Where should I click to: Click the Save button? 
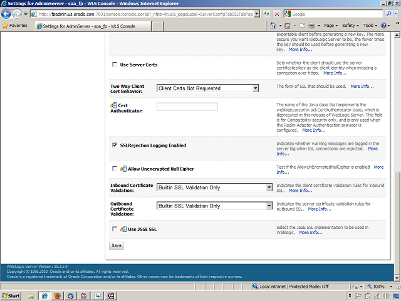coord(117,246)
